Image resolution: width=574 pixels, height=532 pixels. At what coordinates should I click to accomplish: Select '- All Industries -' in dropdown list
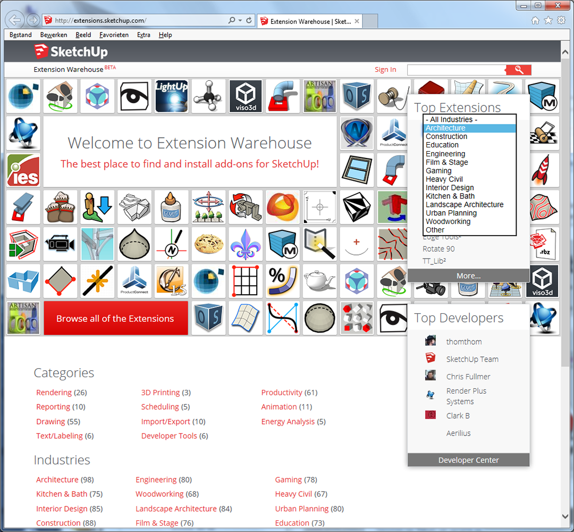[x=469, y=120]
